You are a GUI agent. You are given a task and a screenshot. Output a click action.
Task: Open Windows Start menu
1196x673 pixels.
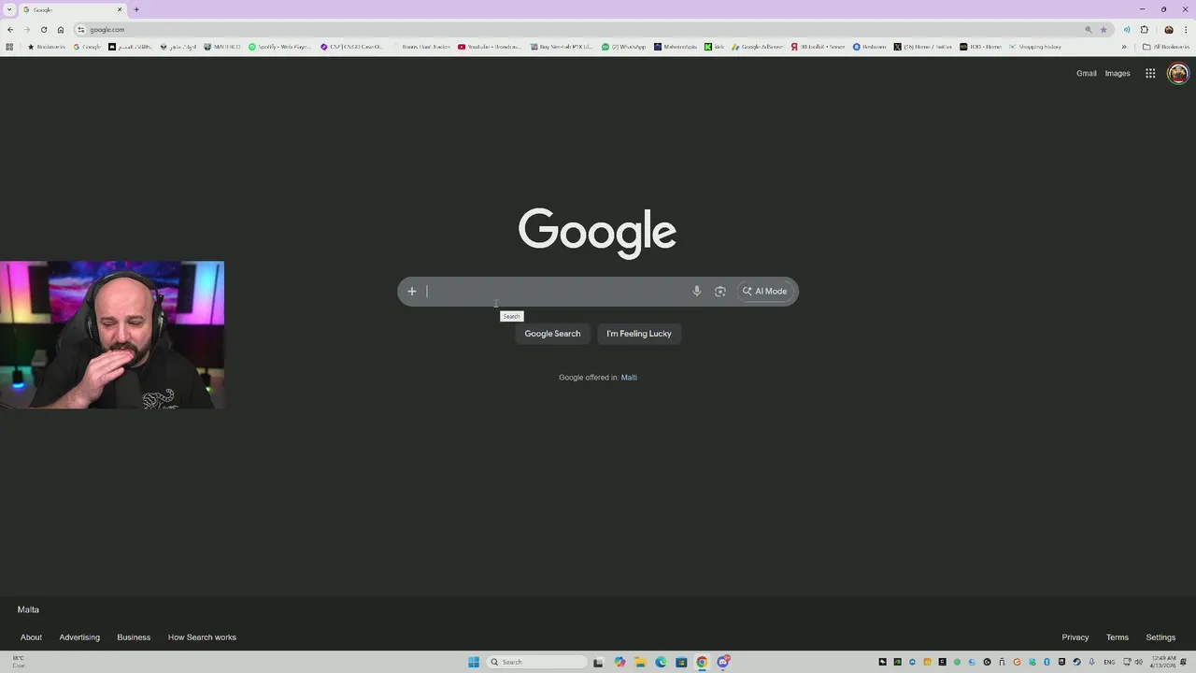tap(474, 662)
